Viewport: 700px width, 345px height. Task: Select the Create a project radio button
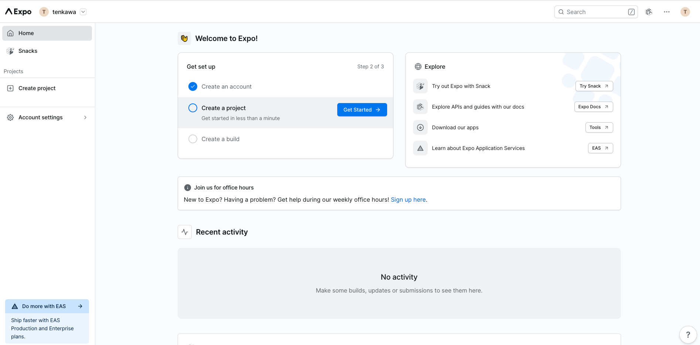pyautogui.click(x=192, y=107)
